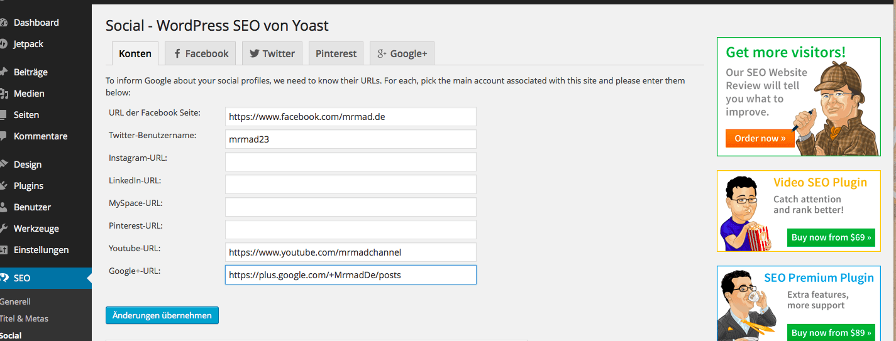Viewport: 896px width, 341px height.
Task: Click the Plugins plug icon
Action: coord(3,186)
